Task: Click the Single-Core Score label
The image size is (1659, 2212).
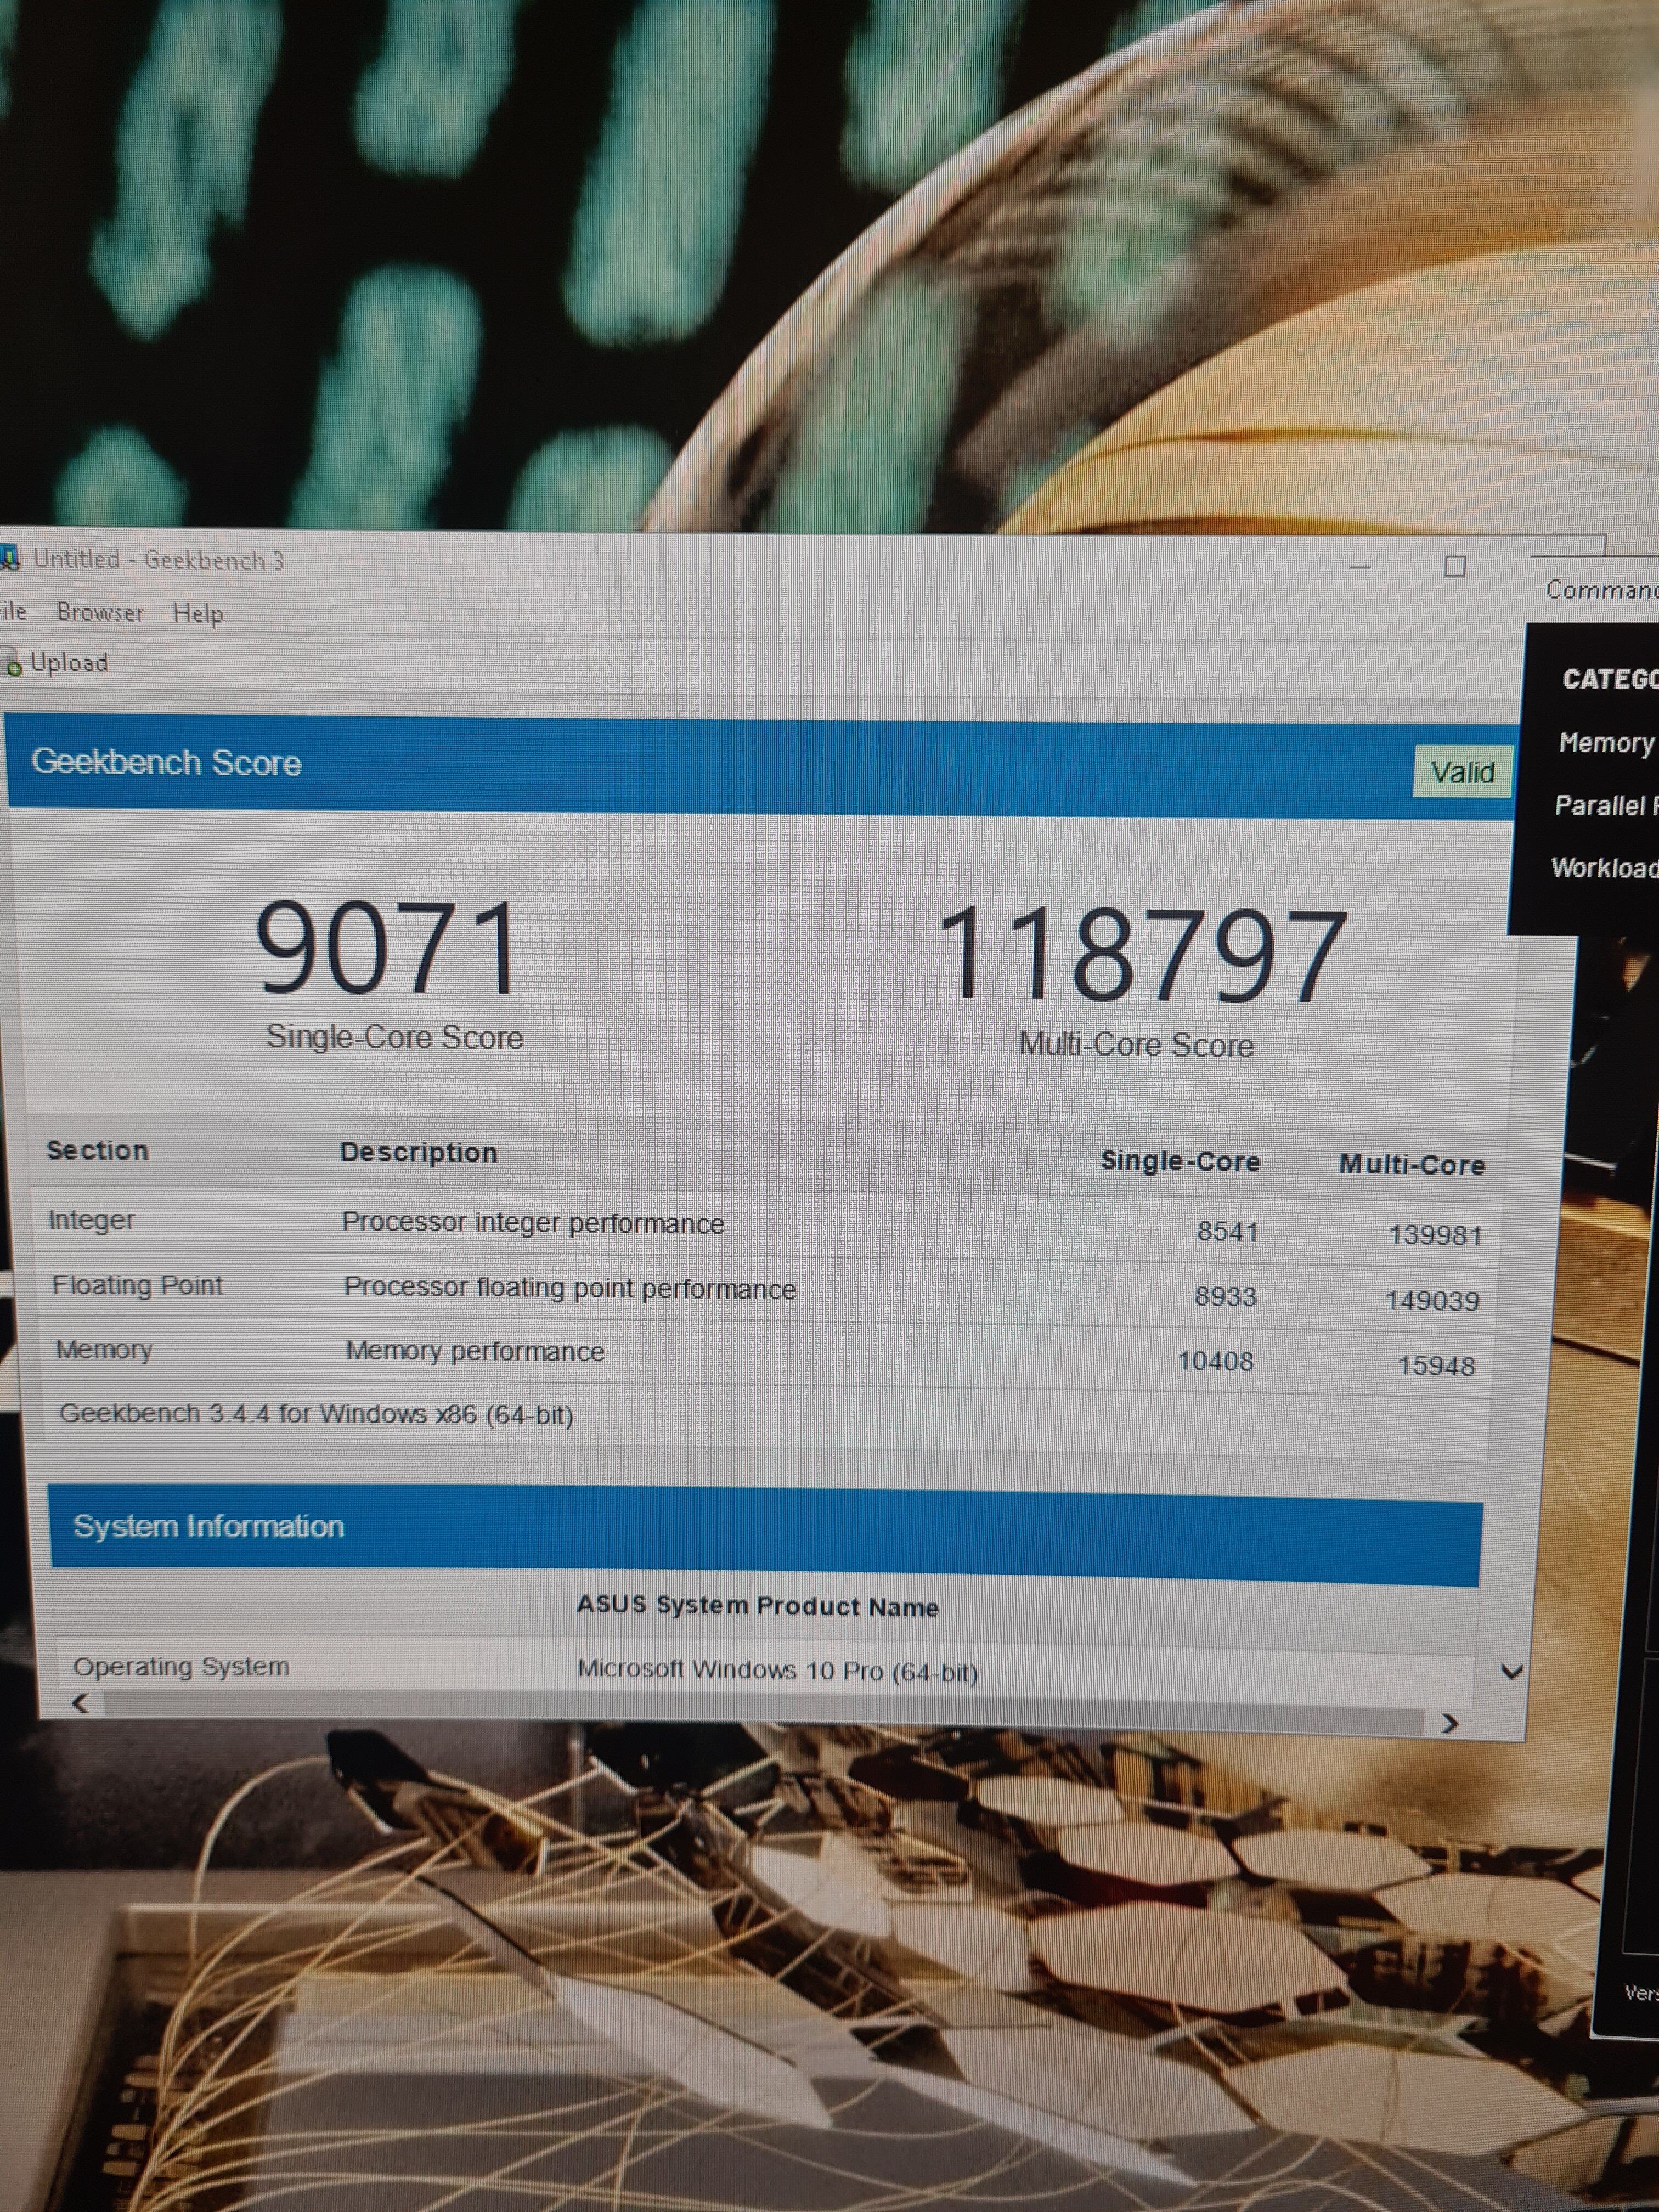Action: 395,1037
